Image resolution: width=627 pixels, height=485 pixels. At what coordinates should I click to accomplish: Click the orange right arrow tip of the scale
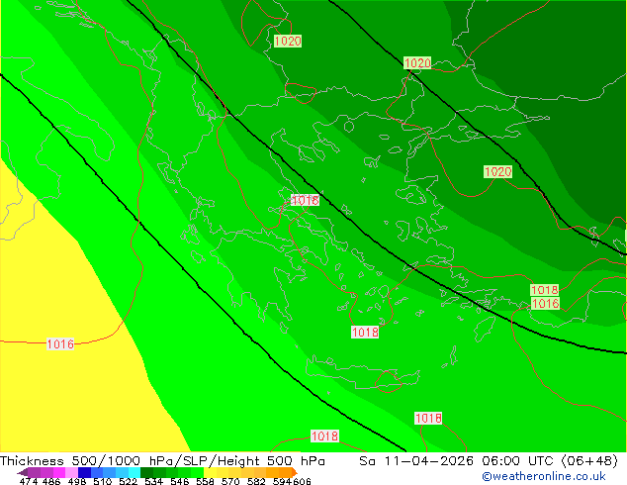click(x=295, y=472)
